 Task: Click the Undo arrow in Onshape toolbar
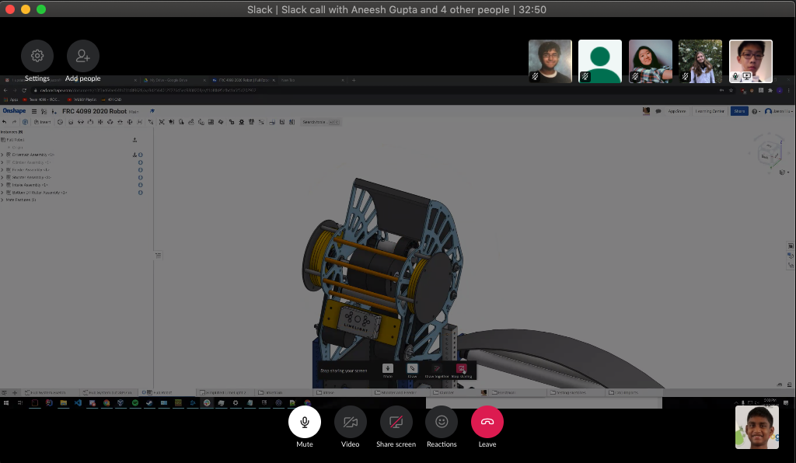coord(5,122)
